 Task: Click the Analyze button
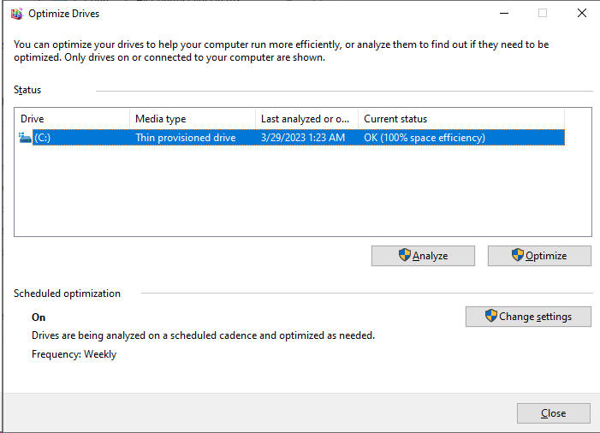tap(423, 256)
